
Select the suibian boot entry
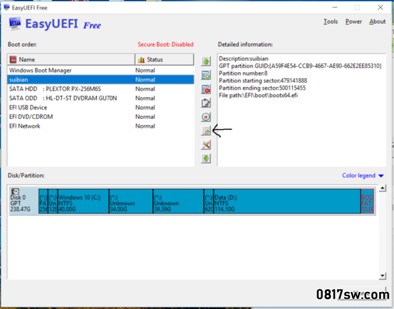pos(101,79)
